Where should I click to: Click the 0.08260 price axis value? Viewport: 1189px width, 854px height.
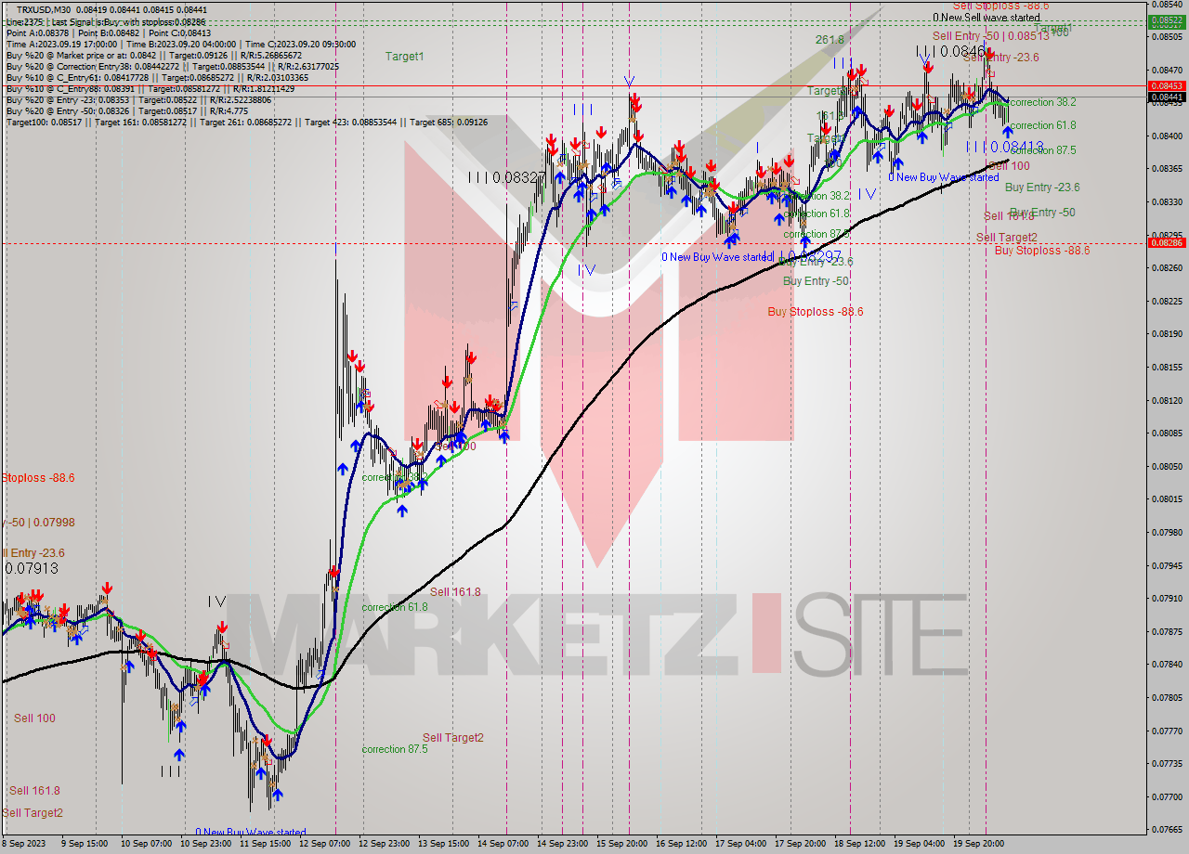click(x=1167, y=268)
